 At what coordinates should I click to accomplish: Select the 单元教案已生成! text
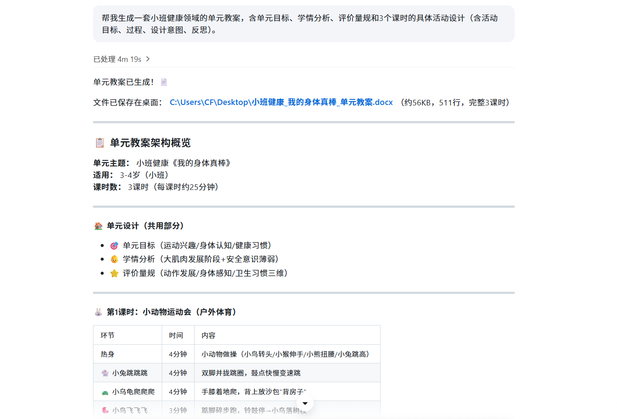[x=124, y=82]
